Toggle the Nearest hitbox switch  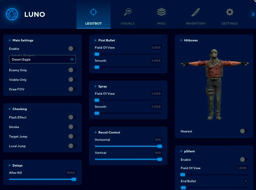click(x=243, y=131)
